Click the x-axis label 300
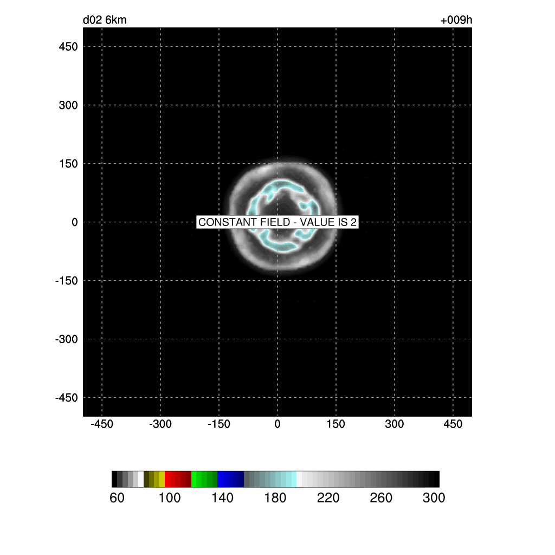This screenshot has width=555, height=555. click(395, 424)
